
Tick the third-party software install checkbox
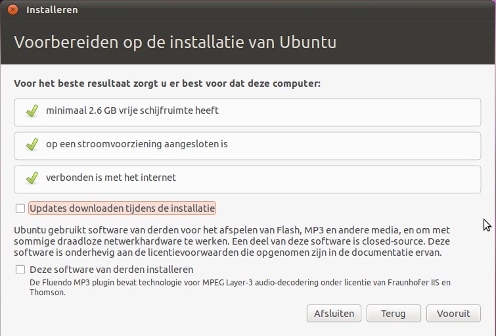point(20,270)
